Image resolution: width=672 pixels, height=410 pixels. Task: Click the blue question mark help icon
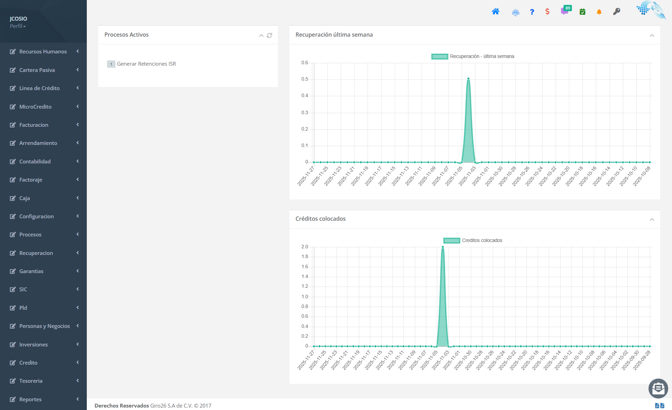(x=532, y=12)
